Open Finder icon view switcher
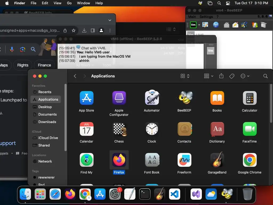The width and height of the screenshot is (273, 205). [185, 76]
